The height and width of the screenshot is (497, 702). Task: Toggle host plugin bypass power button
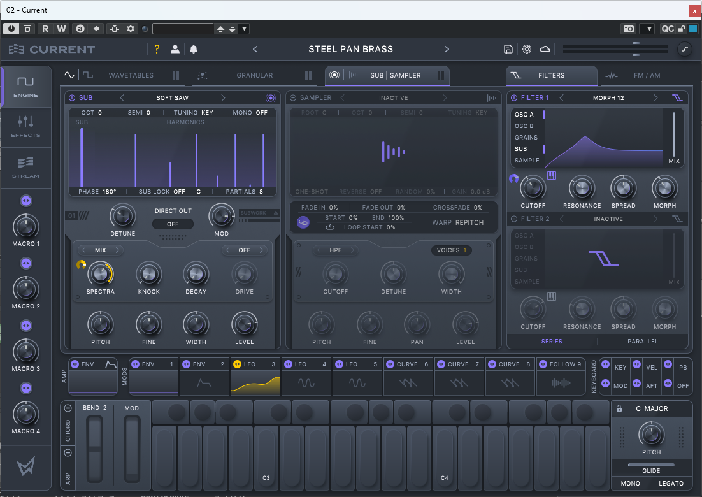(11, 29)
